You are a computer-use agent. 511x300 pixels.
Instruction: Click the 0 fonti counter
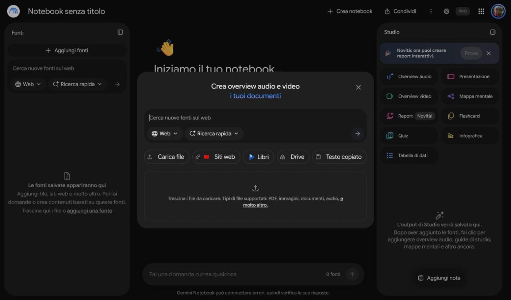333,274
